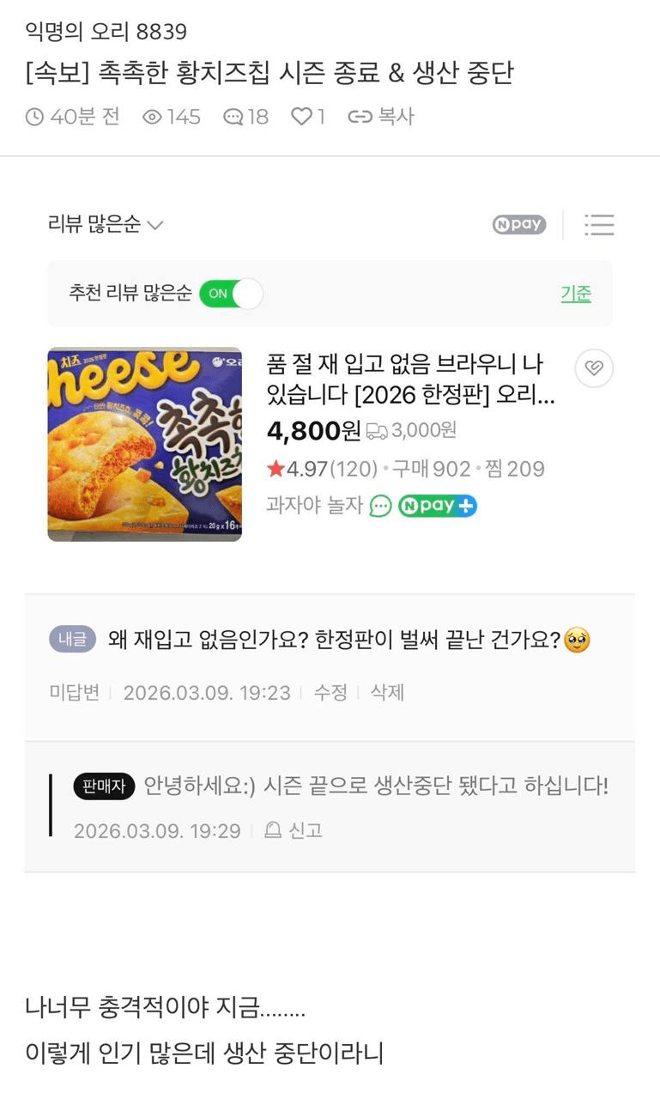Screen dimensions: 660x1099
Task: Open the product title listing
Action: point(405,379)
